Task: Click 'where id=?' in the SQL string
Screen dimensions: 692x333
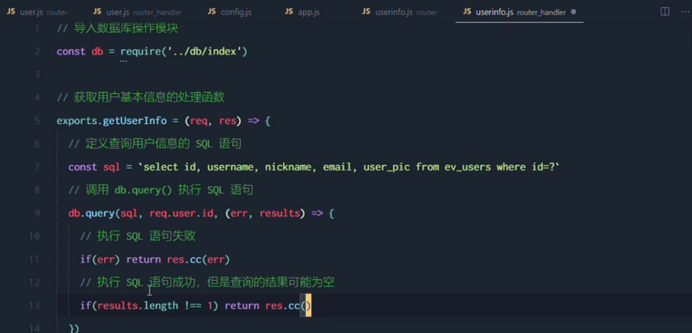Action: click(x=526, y=167)
